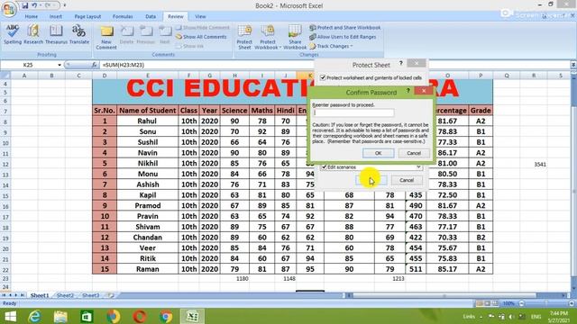Click Protect Sheet dialog help icon
The image size is (577, 324).
(x=400, y=64)
